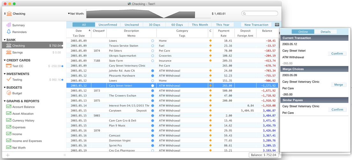Click the search magnifier icon
Viewport: 352px width, 160px height.
[x=245, y=14]
